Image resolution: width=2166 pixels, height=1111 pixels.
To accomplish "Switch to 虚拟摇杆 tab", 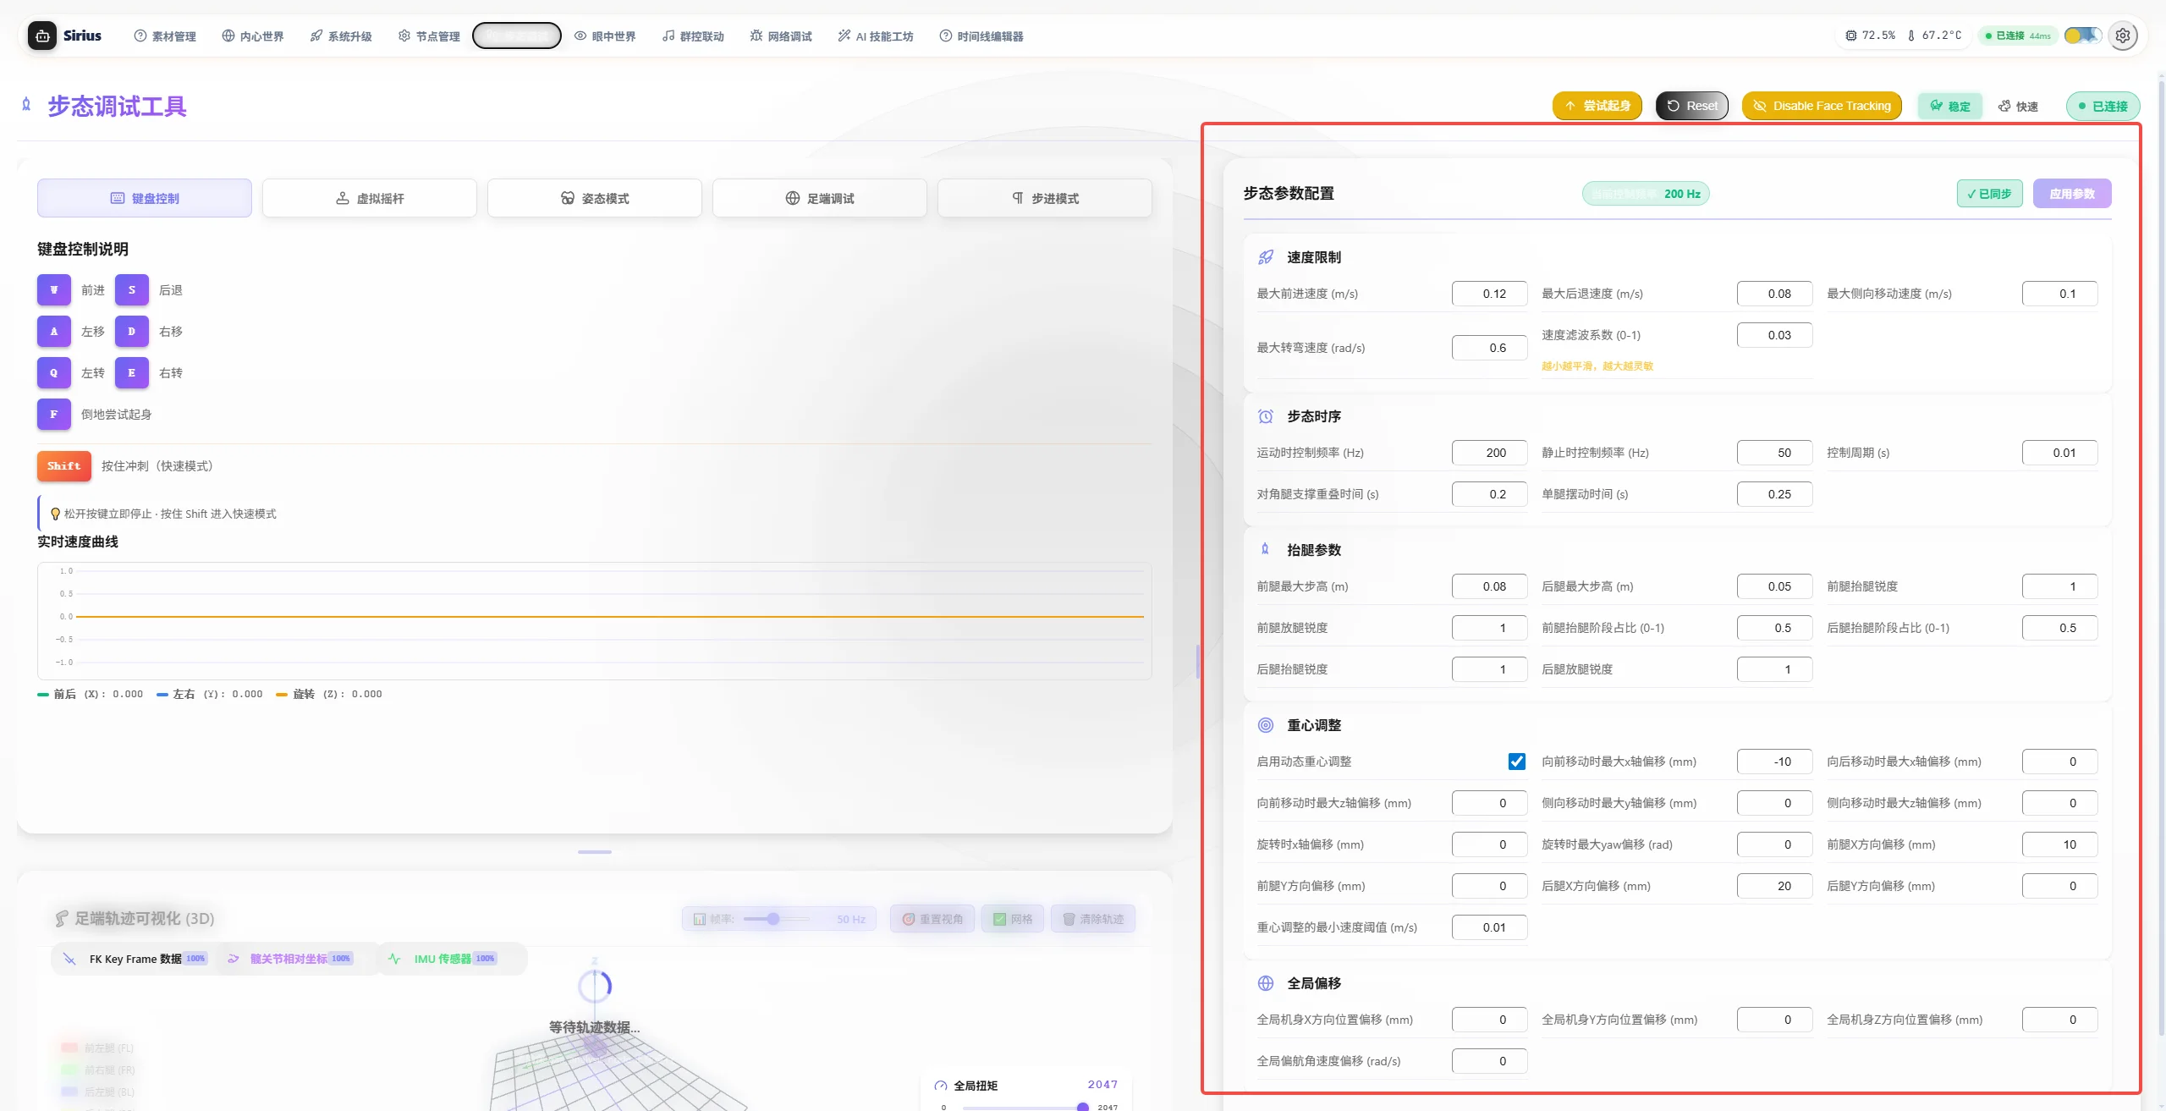I will (x=370, y=198).
